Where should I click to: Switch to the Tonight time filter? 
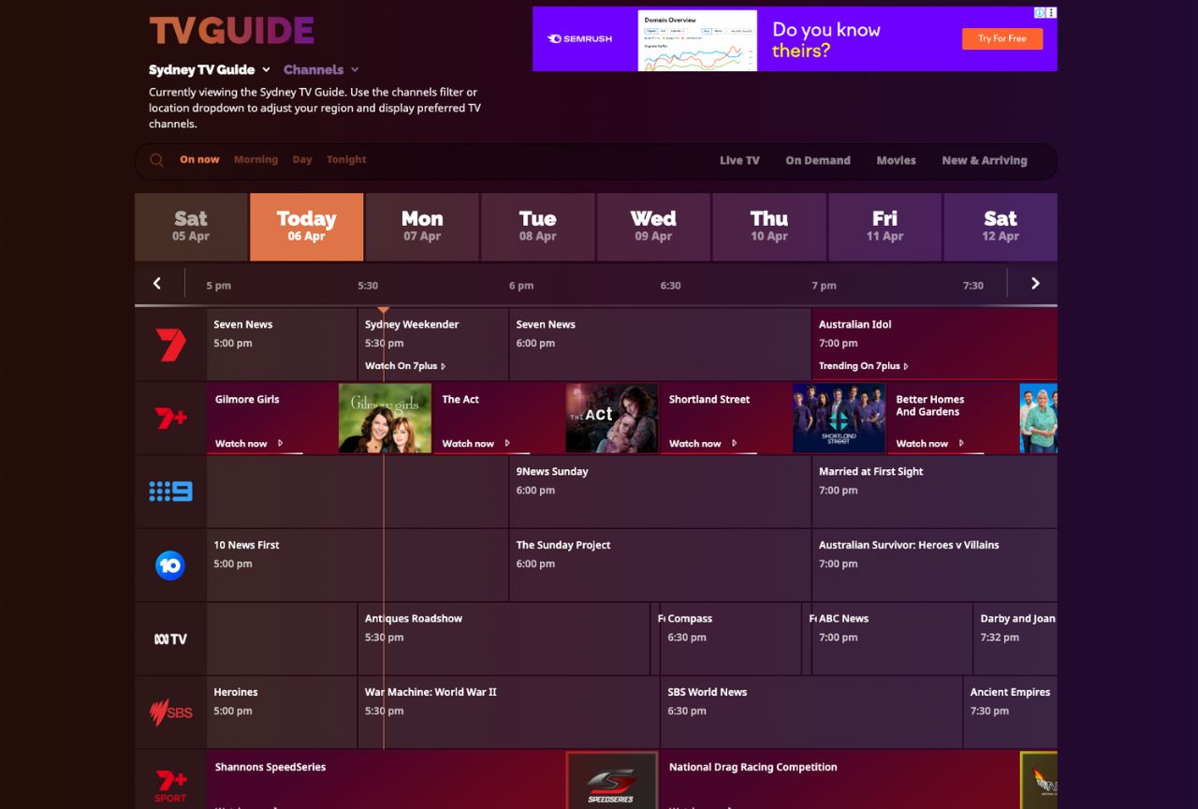pos(345,159)
